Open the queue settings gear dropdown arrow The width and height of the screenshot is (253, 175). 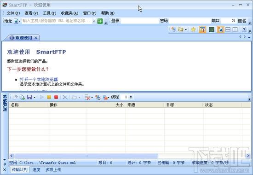pyautogui.click(x=109, y=97)
